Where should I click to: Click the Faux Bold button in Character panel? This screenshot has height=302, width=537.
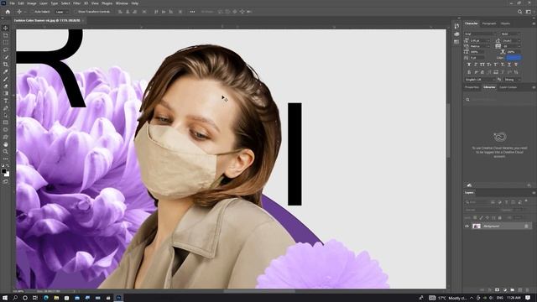(x=469, y=65)
